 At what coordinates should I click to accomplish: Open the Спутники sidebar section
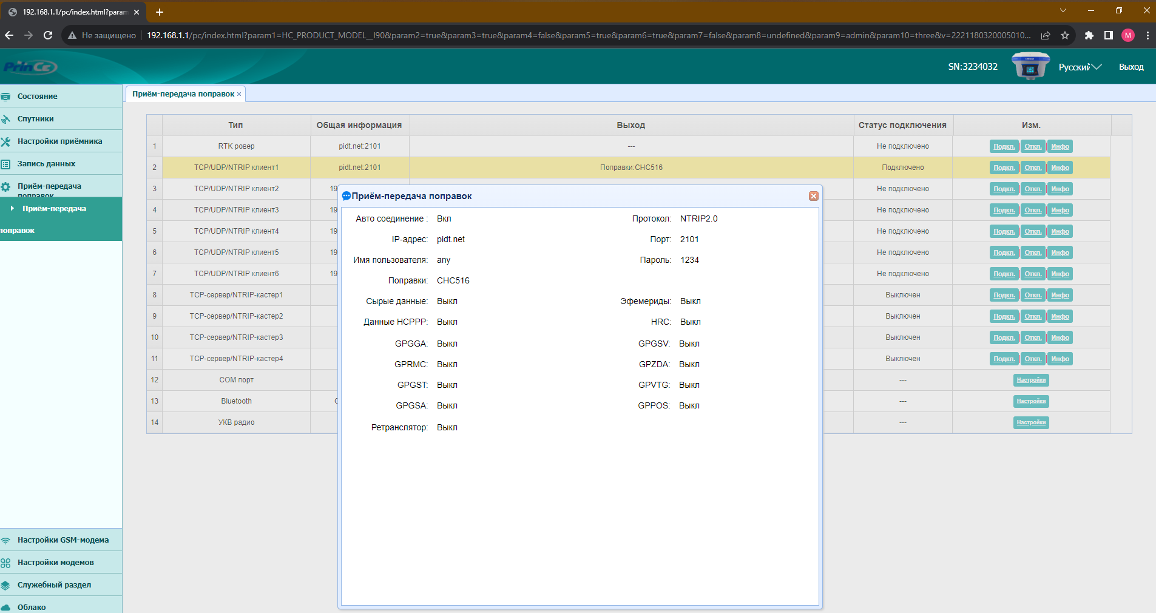pos(61,119)
